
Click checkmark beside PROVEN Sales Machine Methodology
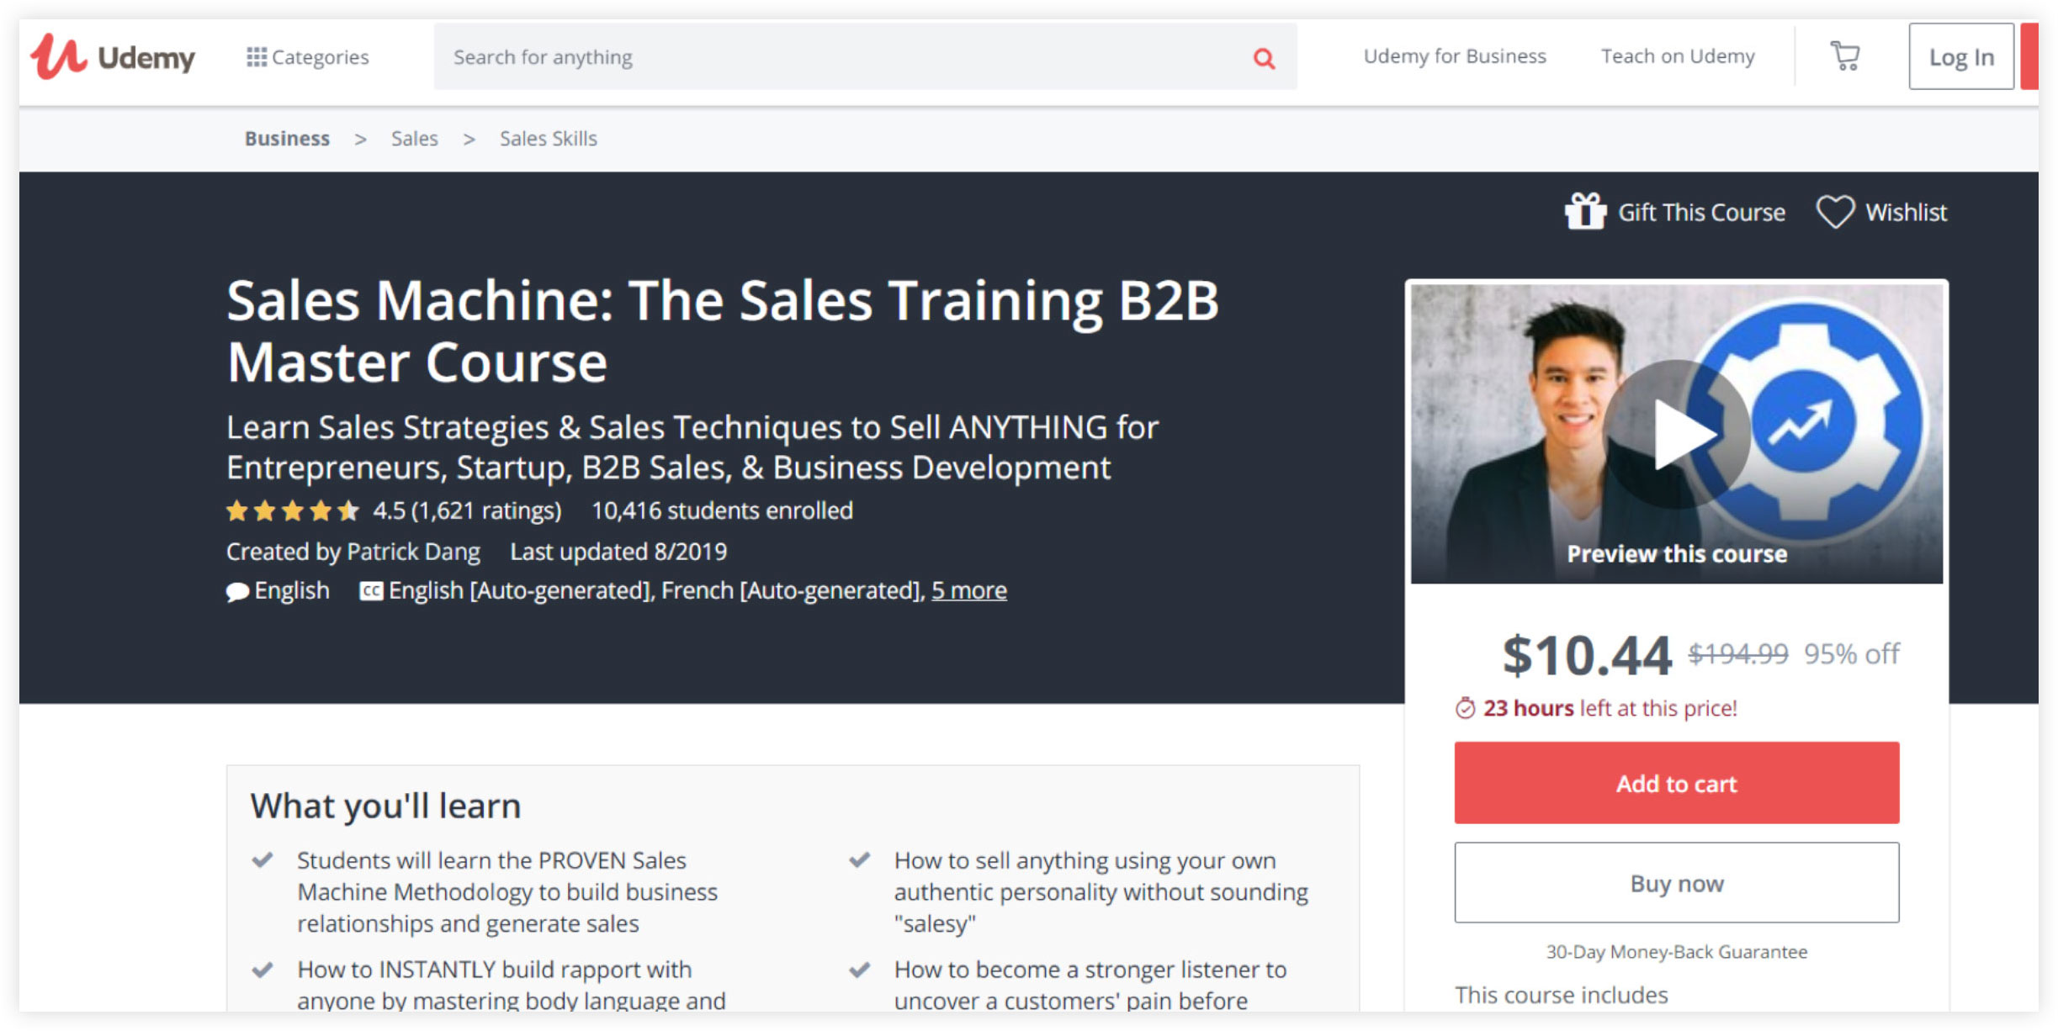pyautogui.click(x=263, y=860)
